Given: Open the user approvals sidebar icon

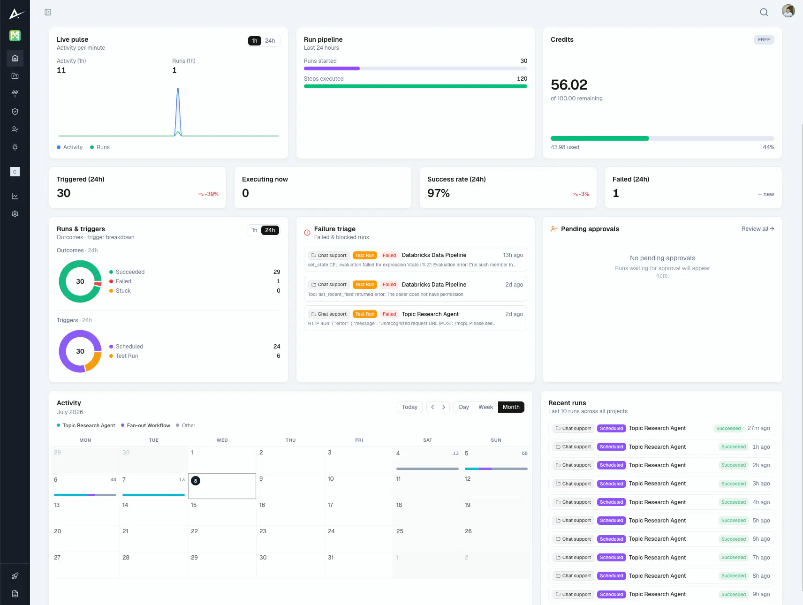Looking at the screenshot, I should (15, 129).
